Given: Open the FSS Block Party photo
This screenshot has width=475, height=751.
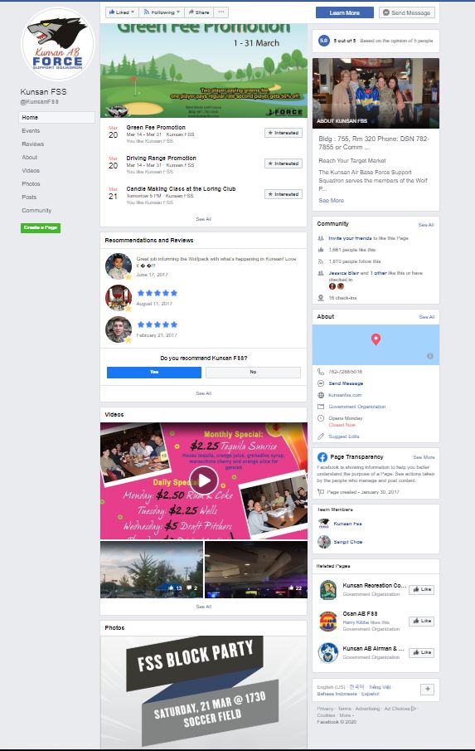Looking at the screenshot, I should pyautogui.click(x=204, y=691).
